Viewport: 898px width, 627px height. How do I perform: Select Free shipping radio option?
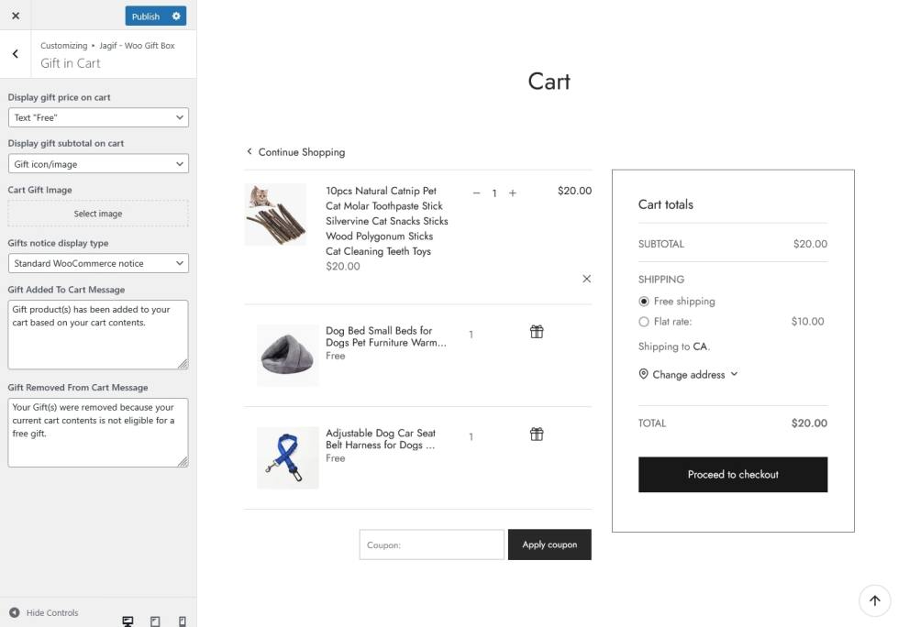coord(644,302)
